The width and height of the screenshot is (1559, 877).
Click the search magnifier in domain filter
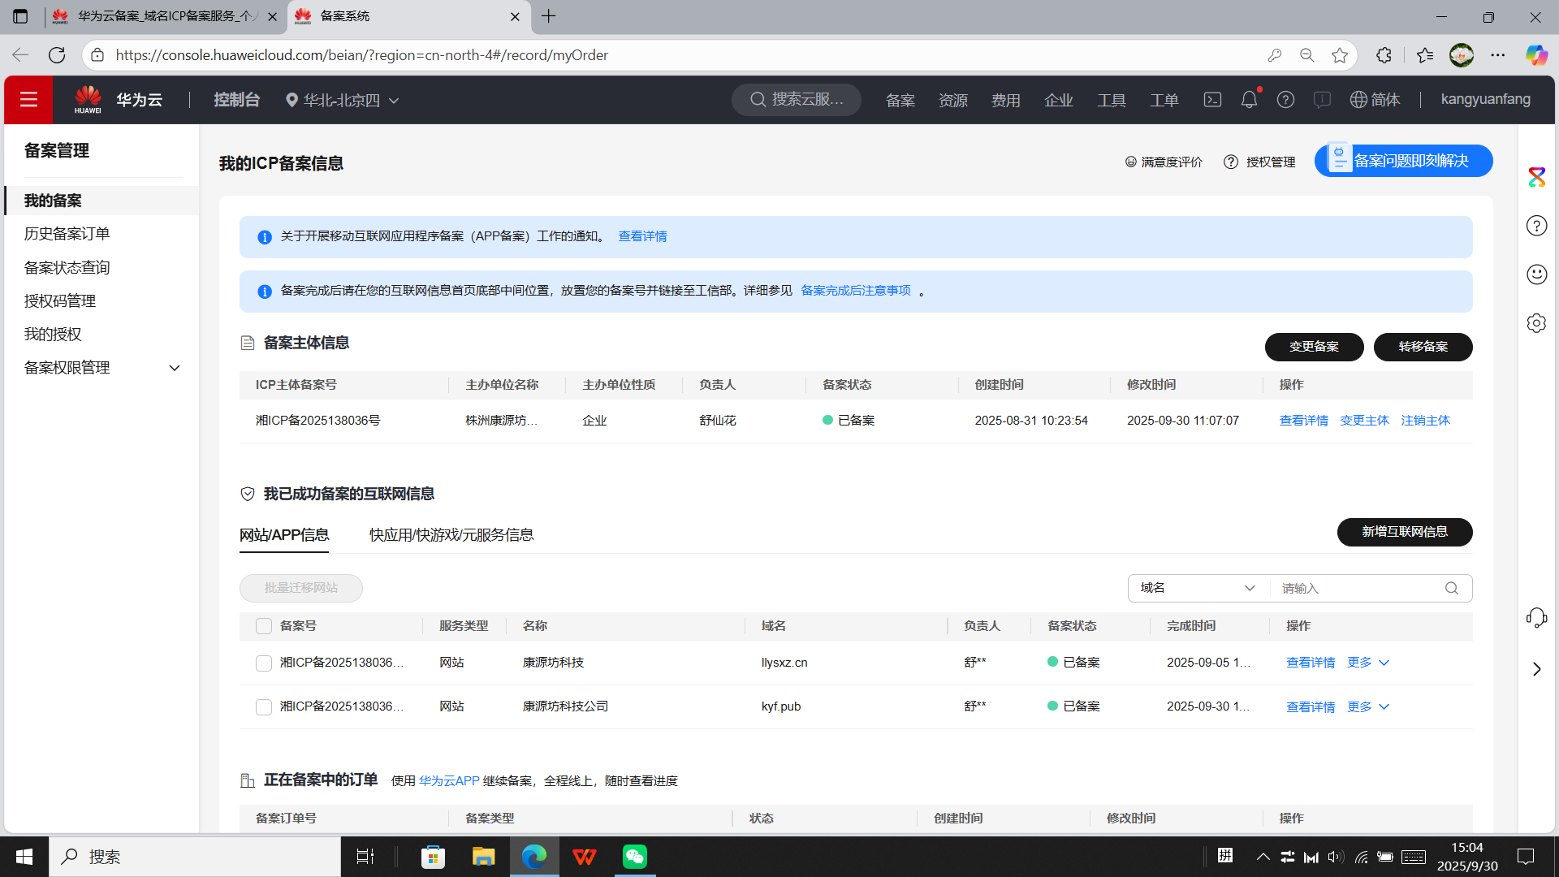[1452, 589]
